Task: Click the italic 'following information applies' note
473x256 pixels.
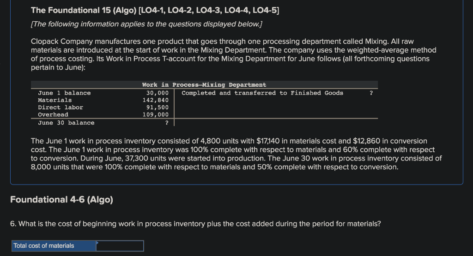Action: pos(146,24)
